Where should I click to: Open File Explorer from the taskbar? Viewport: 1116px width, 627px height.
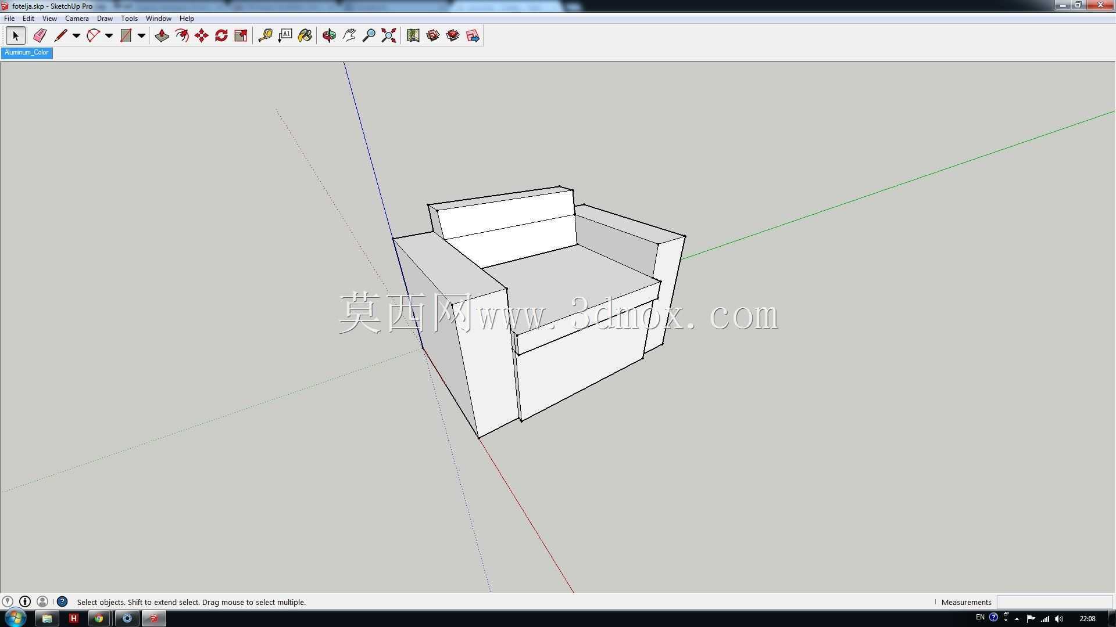coord(47,618)
